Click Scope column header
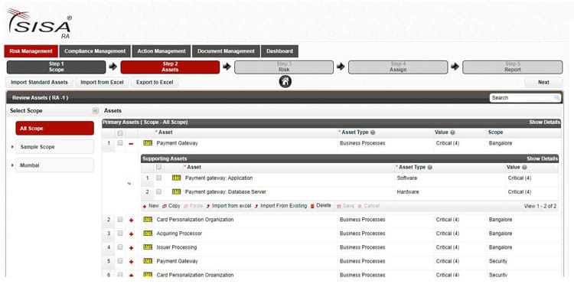This screenshot has height=294, width=574. point(495,132)
